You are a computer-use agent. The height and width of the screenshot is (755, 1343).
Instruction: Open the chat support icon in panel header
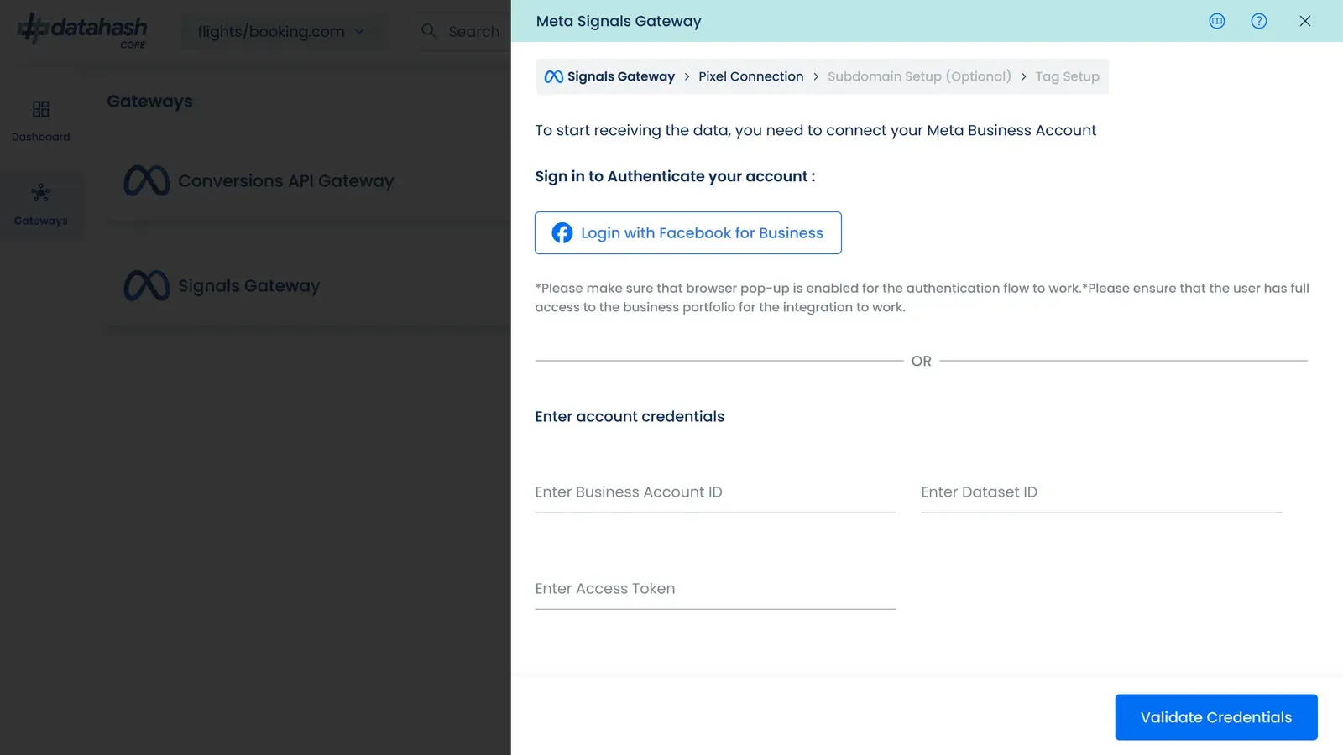tap(1217, 21)
